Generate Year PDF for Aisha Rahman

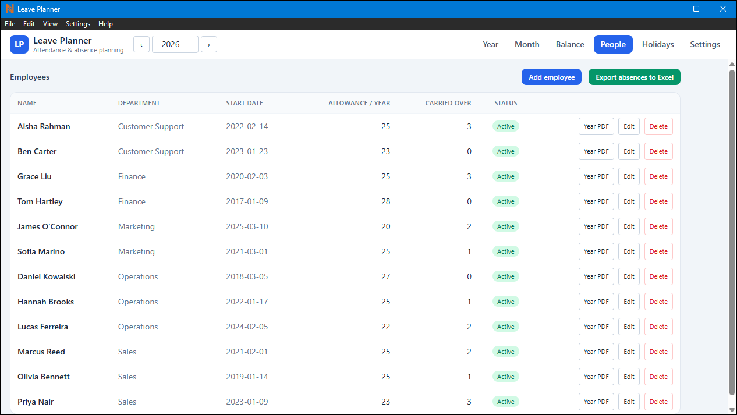(596, 126)
